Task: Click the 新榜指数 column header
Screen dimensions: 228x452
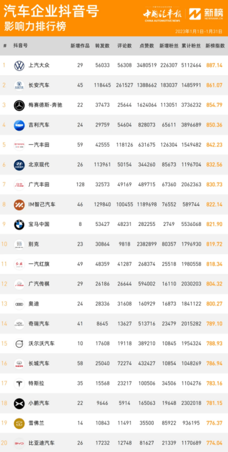Action: (x=215, y=46)
